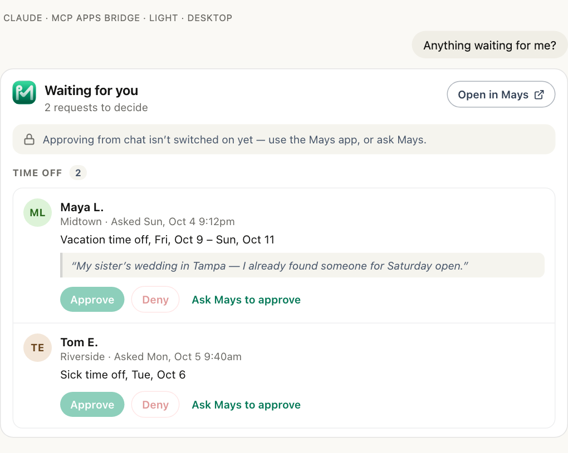Ask Mays to approve Maya's request
The height and width of the screenshot is (453, 568).
click(x=246, y=300)
